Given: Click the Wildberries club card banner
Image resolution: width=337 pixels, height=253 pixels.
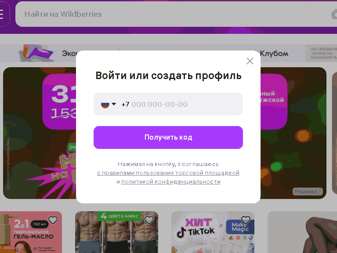Looking at the screenshot, I should click(x=169, y=53).
